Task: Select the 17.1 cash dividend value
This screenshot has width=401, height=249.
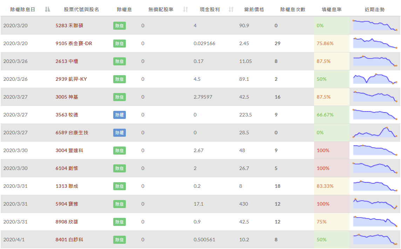Action: coord(198,204)
